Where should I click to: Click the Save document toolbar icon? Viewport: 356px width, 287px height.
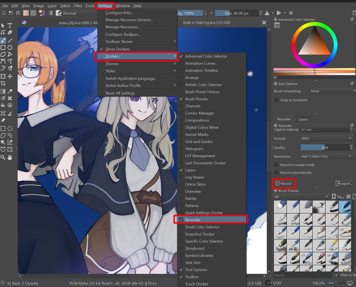coord(18,13)
